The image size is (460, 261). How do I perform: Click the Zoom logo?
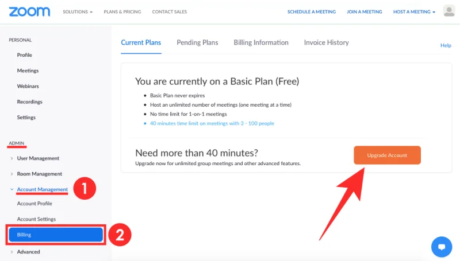(29, 11)
